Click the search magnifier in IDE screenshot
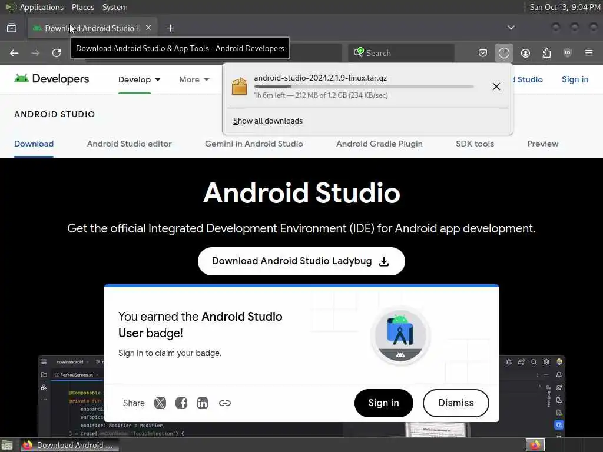This screenshot has height=452, width=603. 534,362
